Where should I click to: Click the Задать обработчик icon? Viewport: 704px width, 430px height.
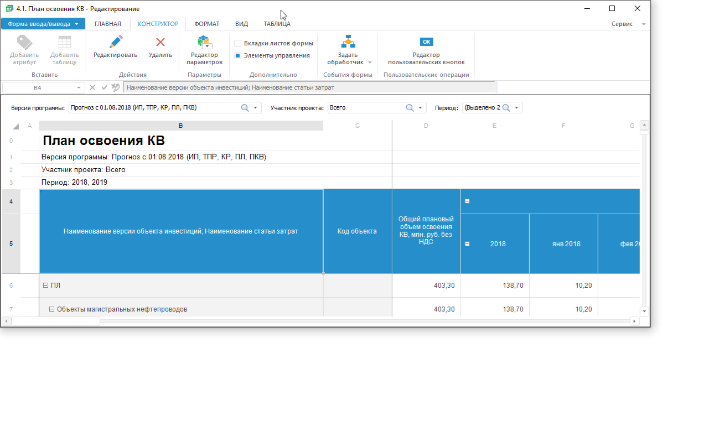point(348,42)
